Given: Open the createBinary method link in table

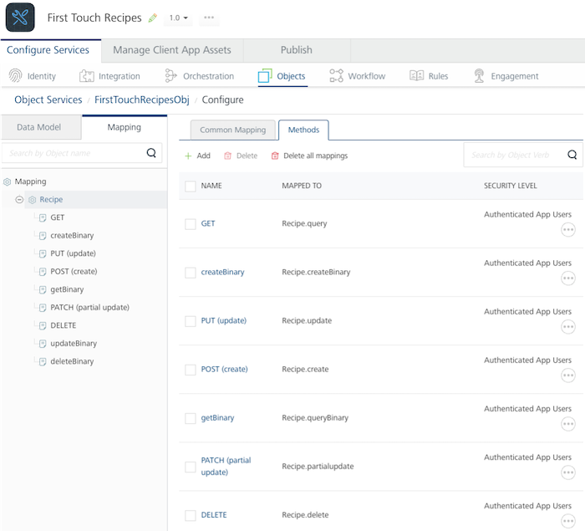Looking at the screenshot, I should tap(223, 273).
